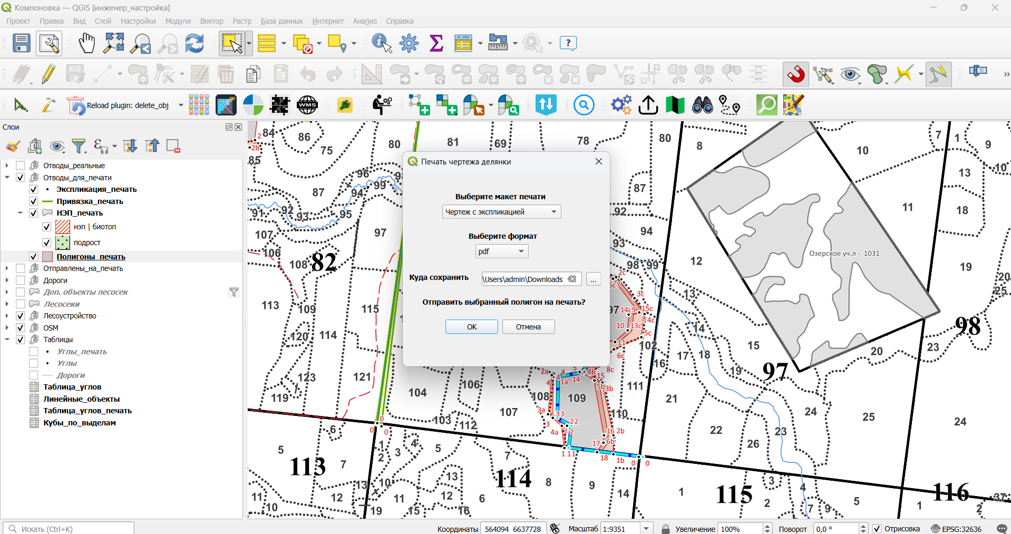
Task: Toggle visibility of Отводы_реальные group
Action: [21, 166]
